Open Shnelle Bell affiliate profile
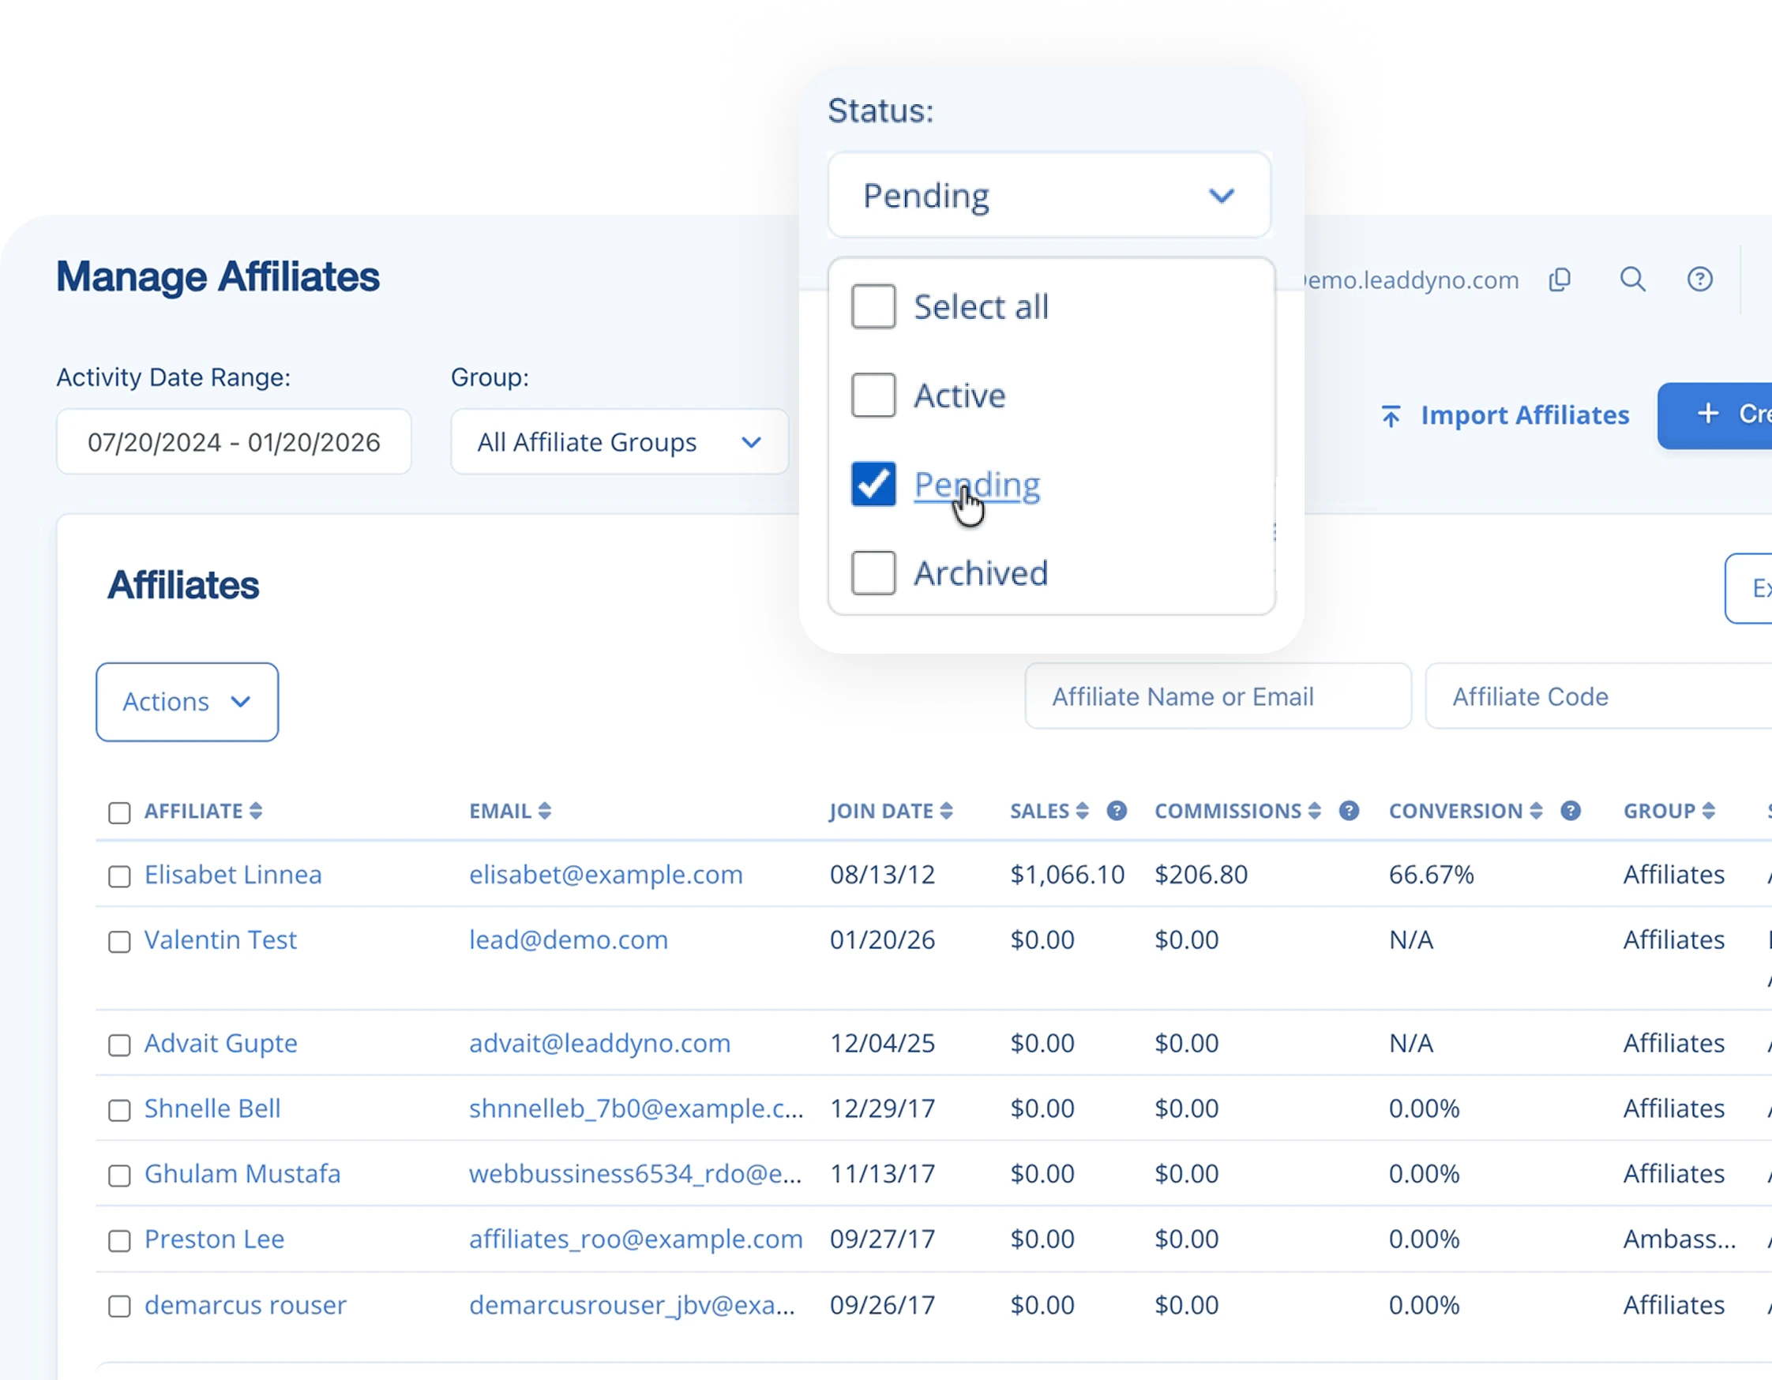 pyautogui.click(x=212, y=1108)
